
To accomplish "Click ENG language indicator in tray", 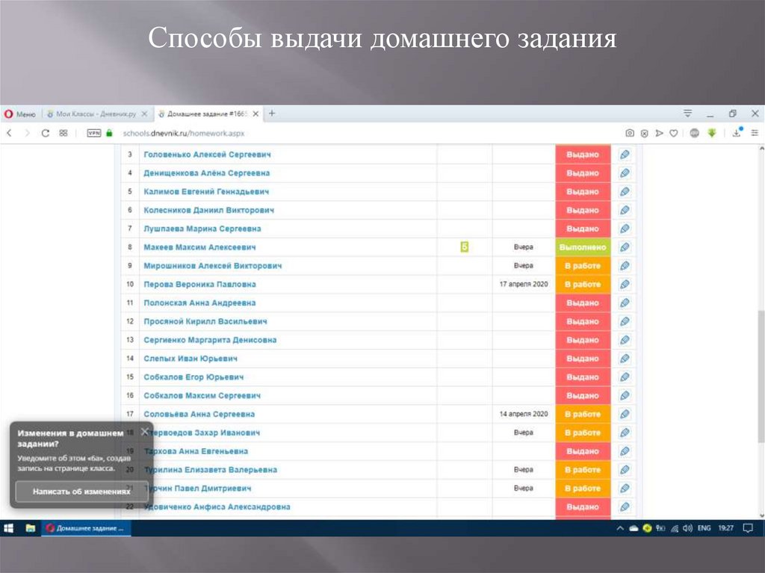I will point(704,528).
